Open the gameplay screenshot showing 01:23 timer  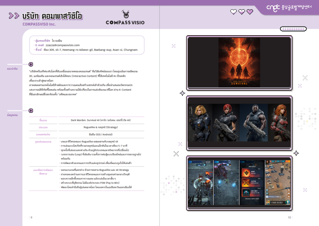[x=201, y=183]
